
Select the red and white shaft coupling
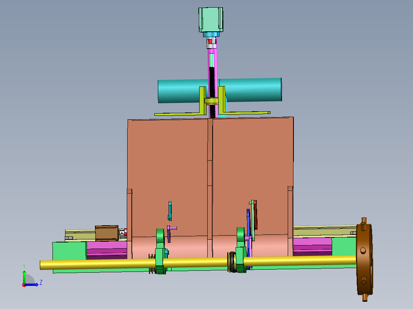[x=211, y=43]
